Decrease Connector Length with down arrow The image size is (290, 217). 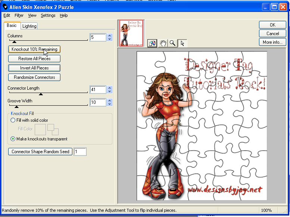pyautogui.click(x=110, y=92)
